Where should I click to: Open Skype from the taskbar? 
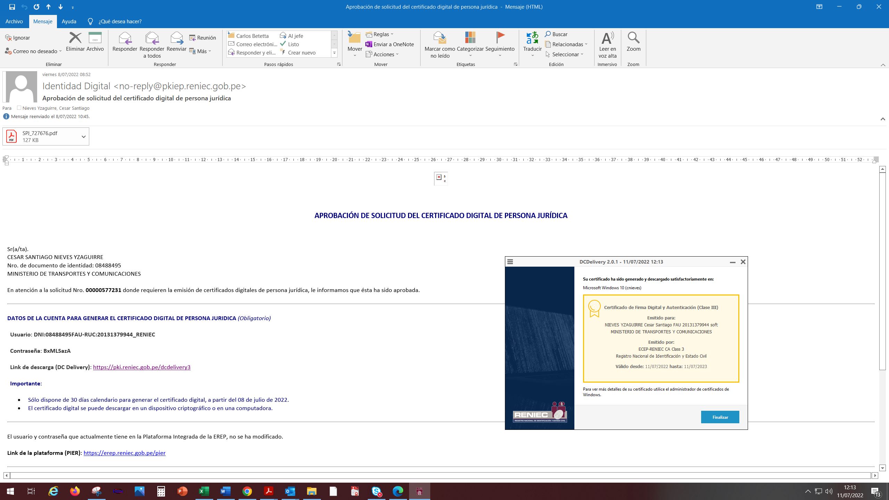(376, 491)
